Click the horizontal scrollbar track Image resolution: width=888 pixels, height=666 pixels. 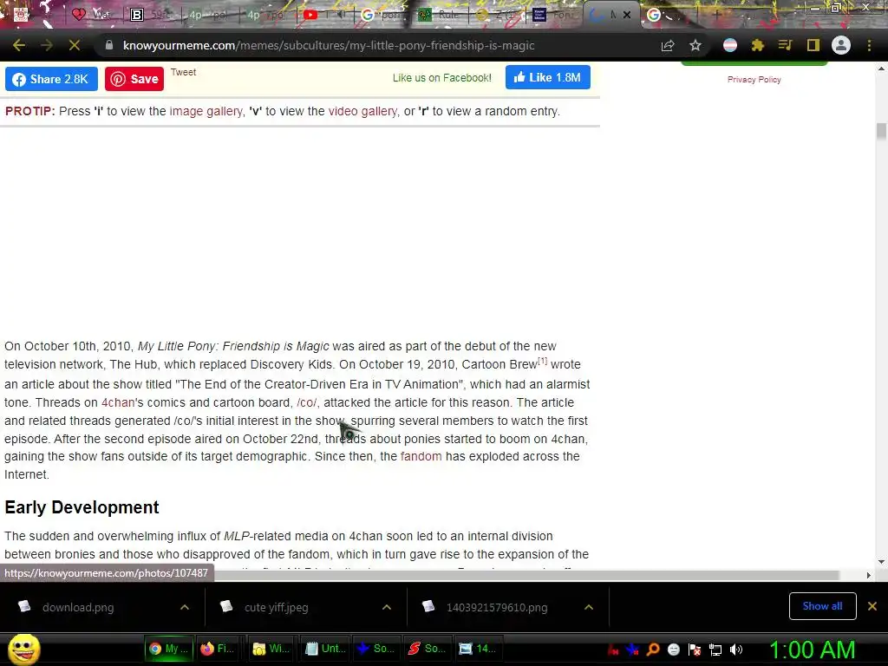tap(526, 576)
